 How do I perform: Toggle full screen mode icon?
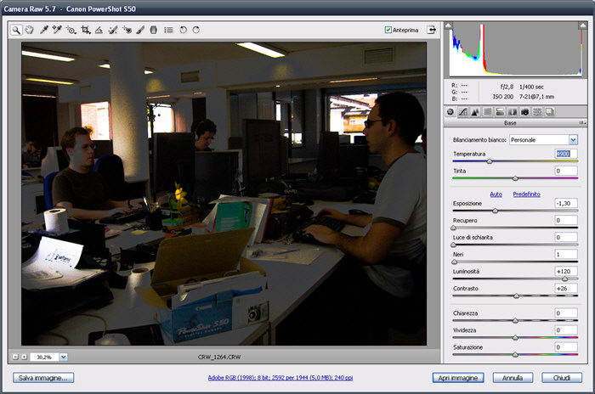click(432, 30)
